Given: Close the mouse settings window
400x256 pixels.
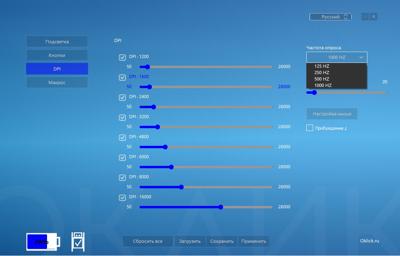Looking at the screenshot, I should point(373,17).
